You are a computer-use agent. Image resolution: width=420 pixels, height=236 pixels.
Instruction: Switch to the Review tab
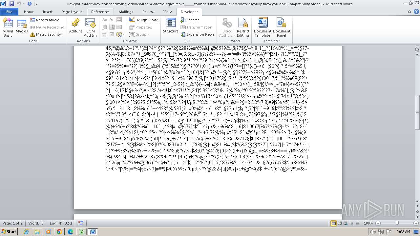148,12
